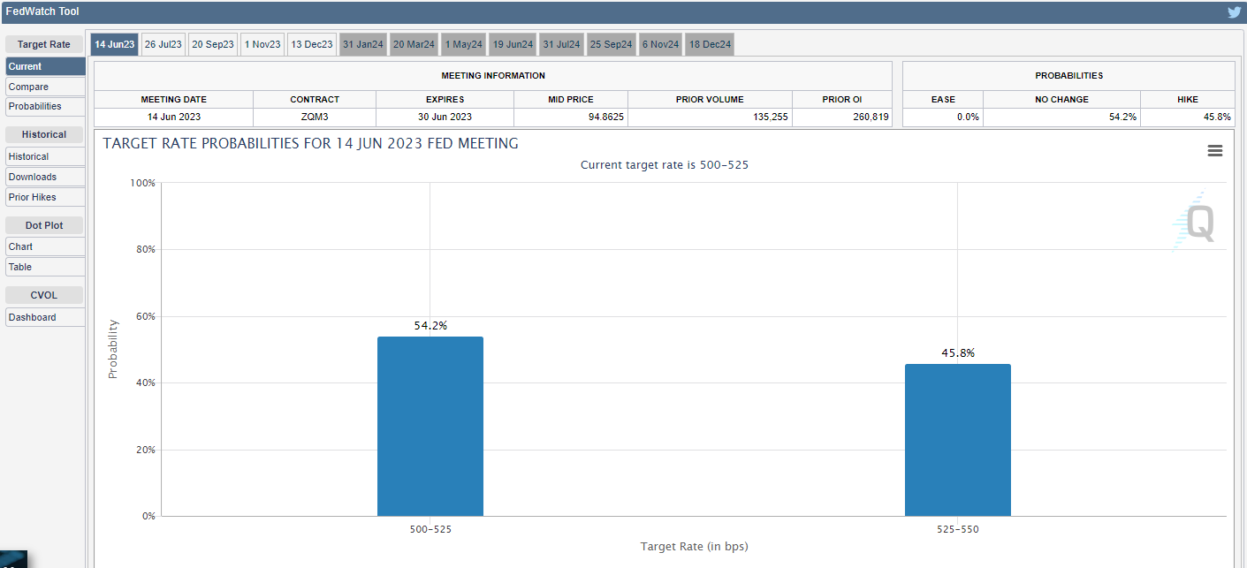Click the NO CHANGE column header
Image resolution: width=1247 pixels, height=568 pixels.
pos(1061,100)
